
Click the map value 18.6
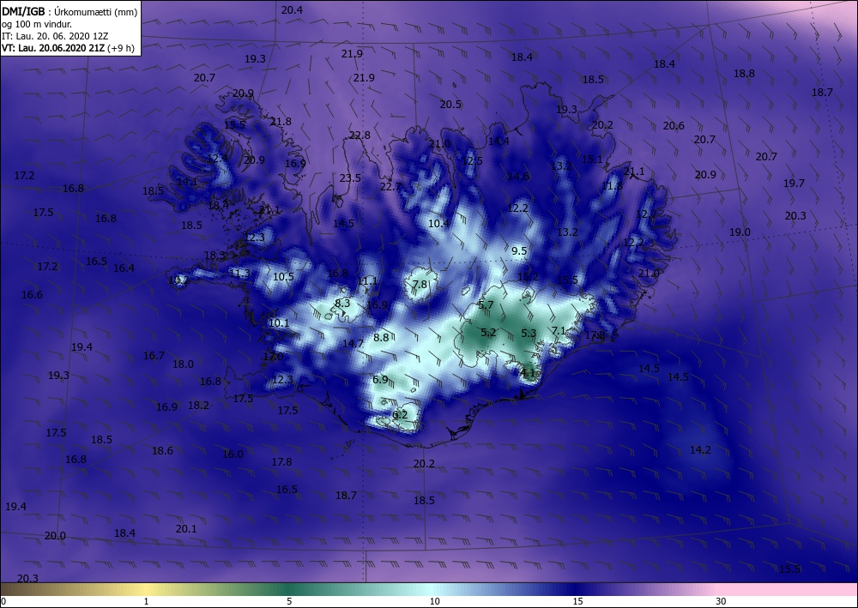coord(162,450)
